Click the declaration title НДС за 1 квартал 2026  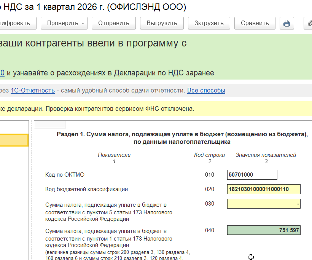93,7
